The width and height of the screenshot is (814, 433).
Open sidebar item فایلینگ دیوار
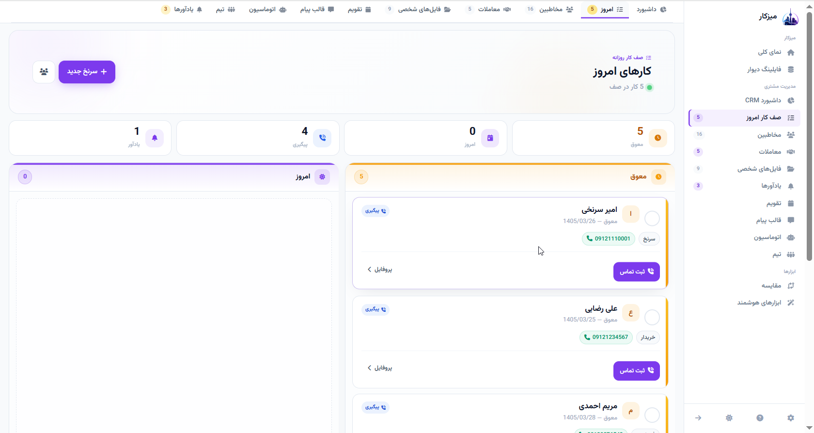coord(744,69)
